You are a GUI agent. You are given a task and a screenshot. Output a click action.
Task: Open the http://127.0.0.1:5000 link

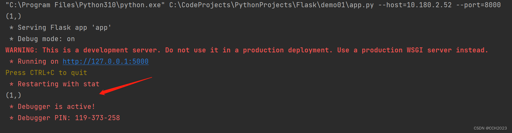(x=106, y=61)
